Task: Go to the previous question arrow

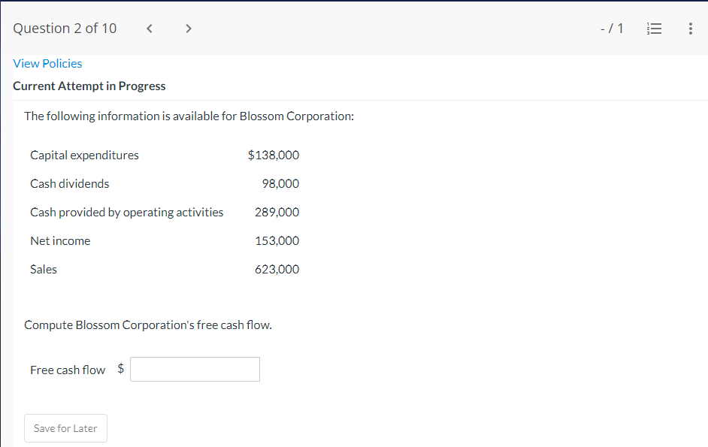Action: pos(150,29)
